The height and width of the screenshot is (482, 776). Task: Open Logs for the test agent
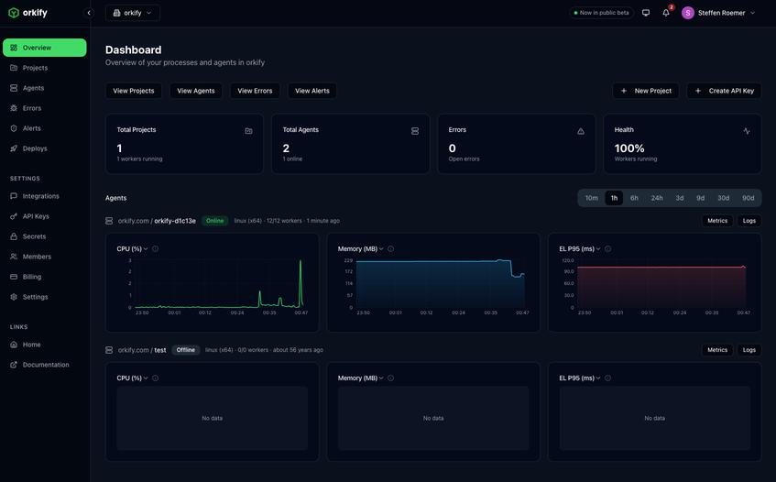point(749,350)
